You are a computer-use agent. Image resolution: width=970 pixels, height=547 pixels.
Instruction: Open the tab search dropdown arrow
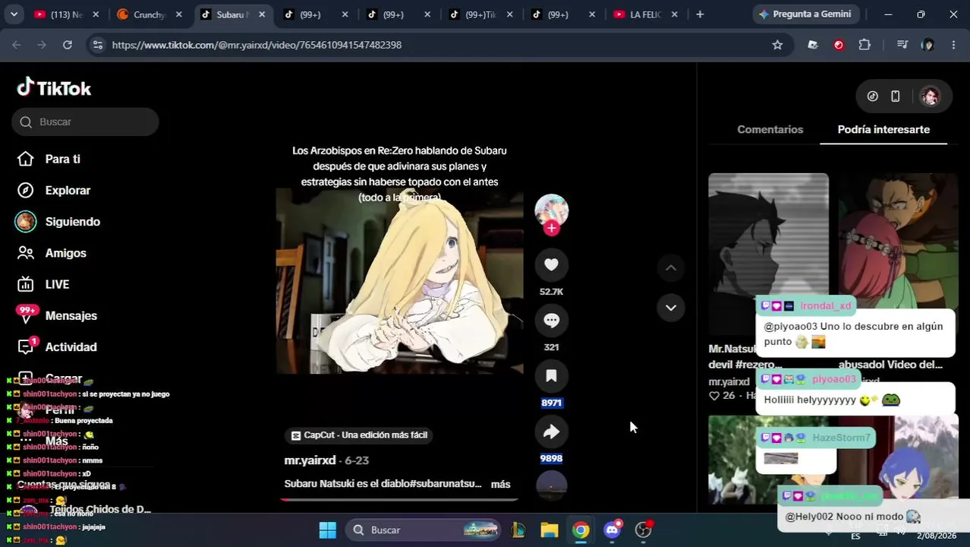[14, 14]
